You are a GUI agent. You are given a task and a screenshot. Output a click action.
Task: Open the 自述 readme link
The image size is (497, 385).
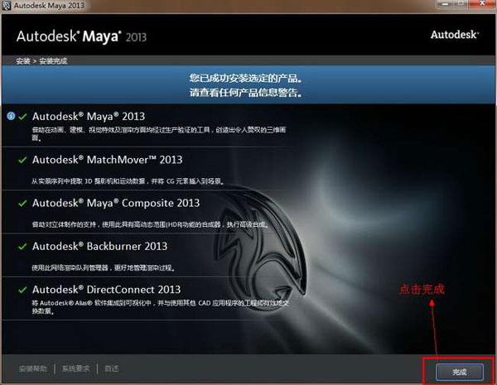112,368
